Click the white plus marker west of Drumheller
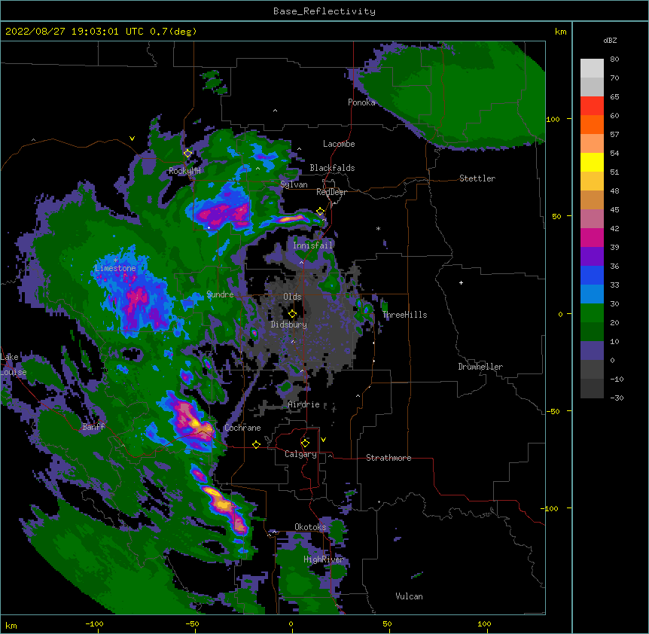 click(461, 282)
